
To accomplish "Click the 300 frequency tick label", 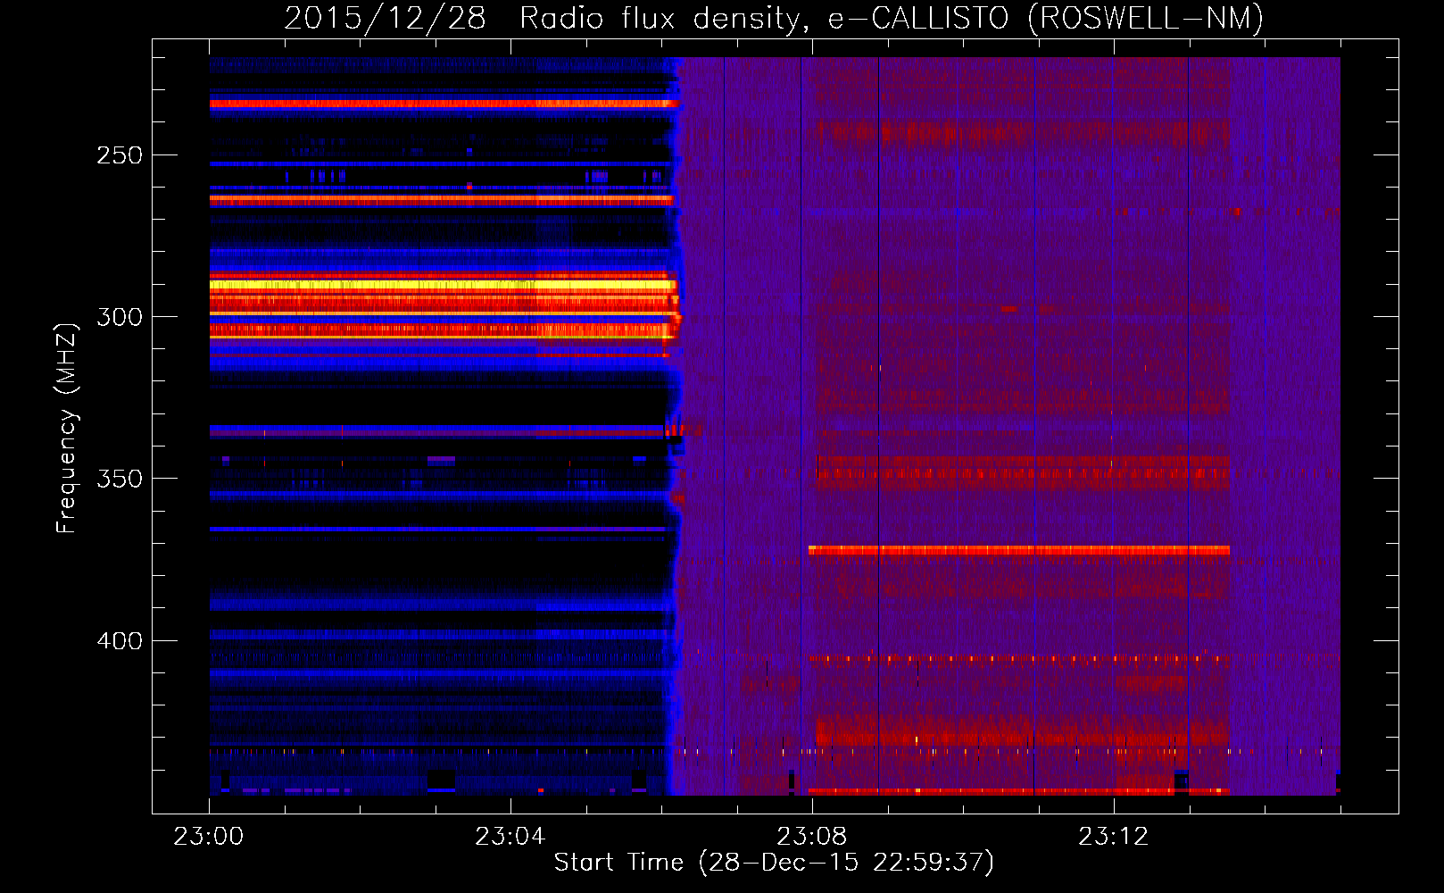I will (x=120, y=317).
